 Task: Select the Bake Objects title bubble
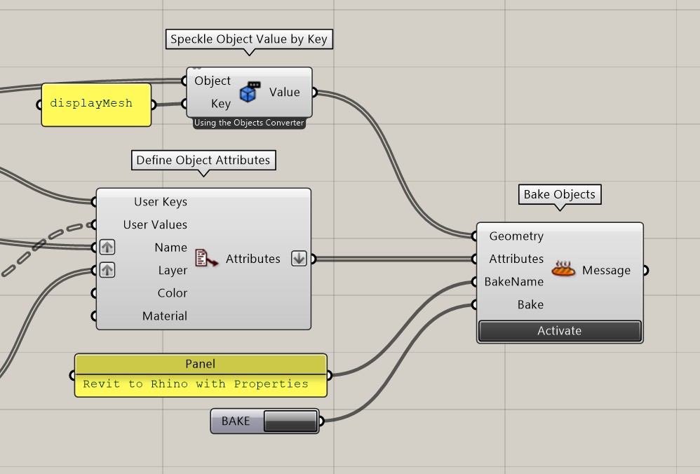(x=559, y=194)
